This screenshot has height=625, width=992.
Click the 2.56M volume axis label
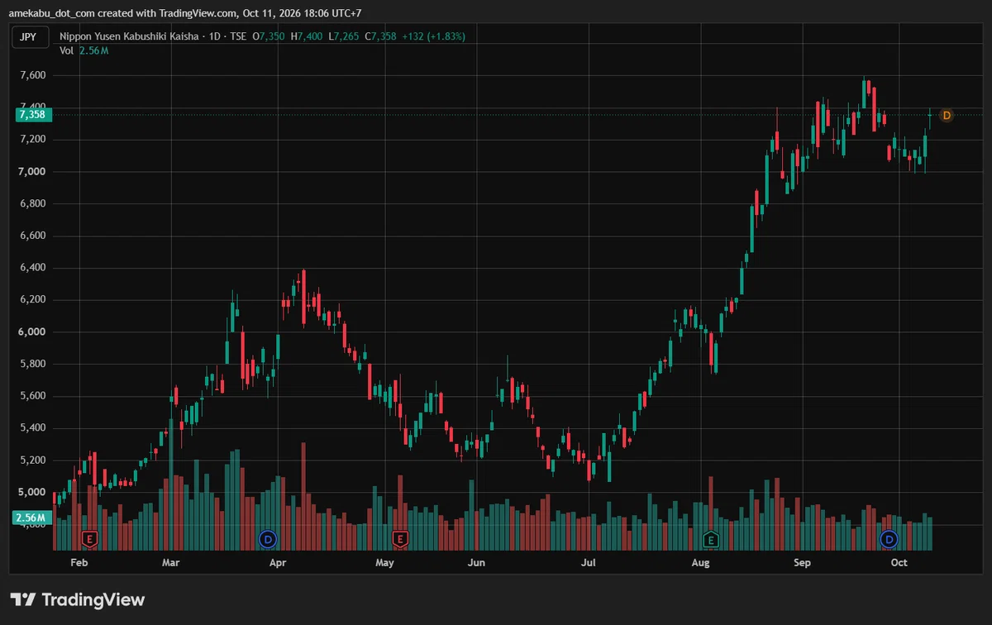tap(32, 518)
